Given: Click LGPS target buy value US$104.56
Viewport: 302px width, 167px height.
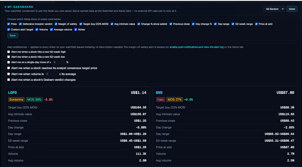Looking at the screenshot, I should point(138,108).
